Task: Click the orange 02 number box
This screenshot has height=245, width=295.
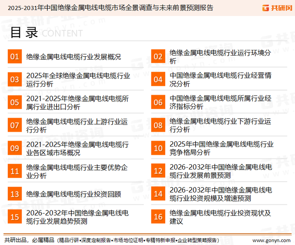Action: (x=158, y=56)
